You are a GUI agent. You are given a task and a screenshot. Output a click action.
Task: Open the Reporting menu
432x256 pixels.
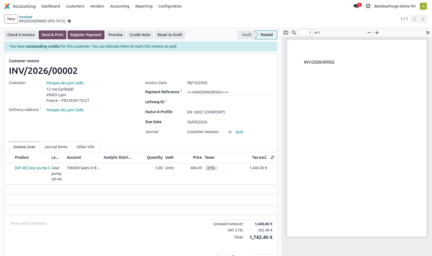click(144, 6)
